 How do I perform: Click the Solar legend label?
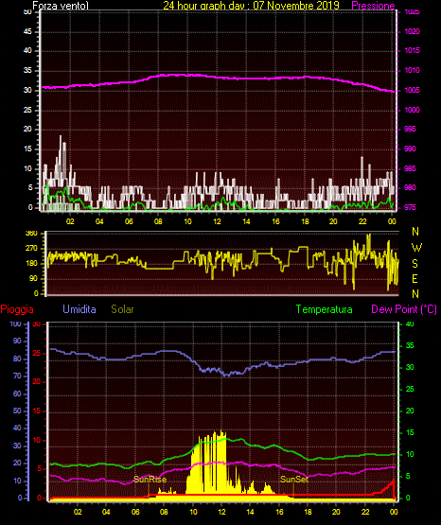click(122, 309)
